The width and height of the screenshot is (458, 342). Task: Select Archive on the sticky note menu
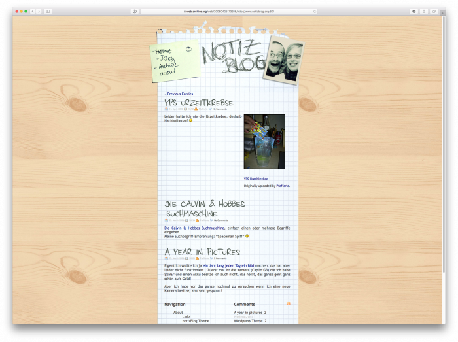coord(167,66)
